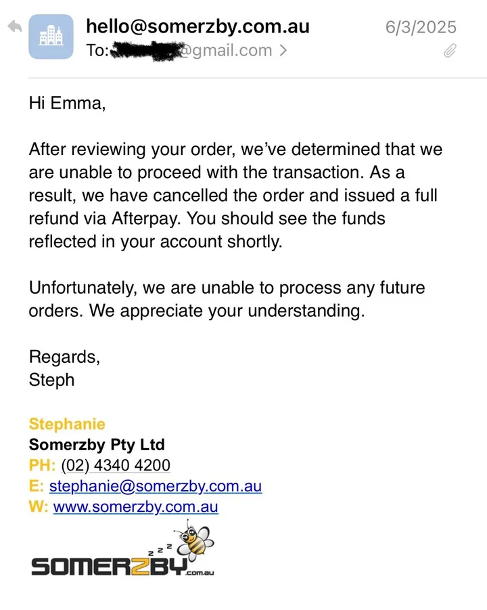Open the stephanie@somerzby.com.au email link
The image size is (487, 610).
click(156, 486)
